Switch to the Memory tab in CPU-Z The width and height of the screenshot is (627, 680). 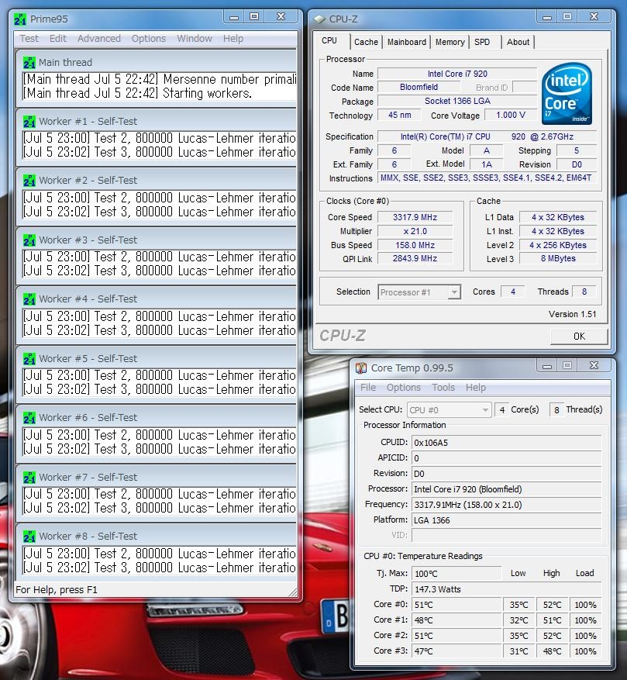point(450,43)
